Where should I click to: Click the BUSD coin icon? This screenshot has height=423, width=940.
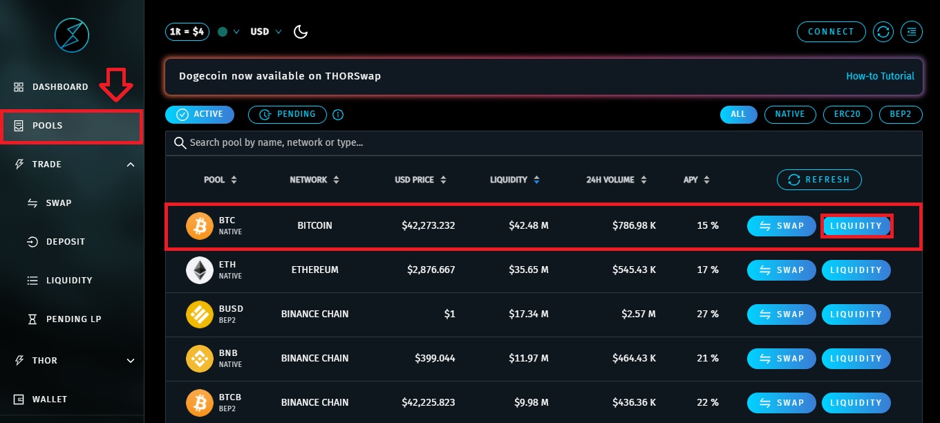pos(200,314)
